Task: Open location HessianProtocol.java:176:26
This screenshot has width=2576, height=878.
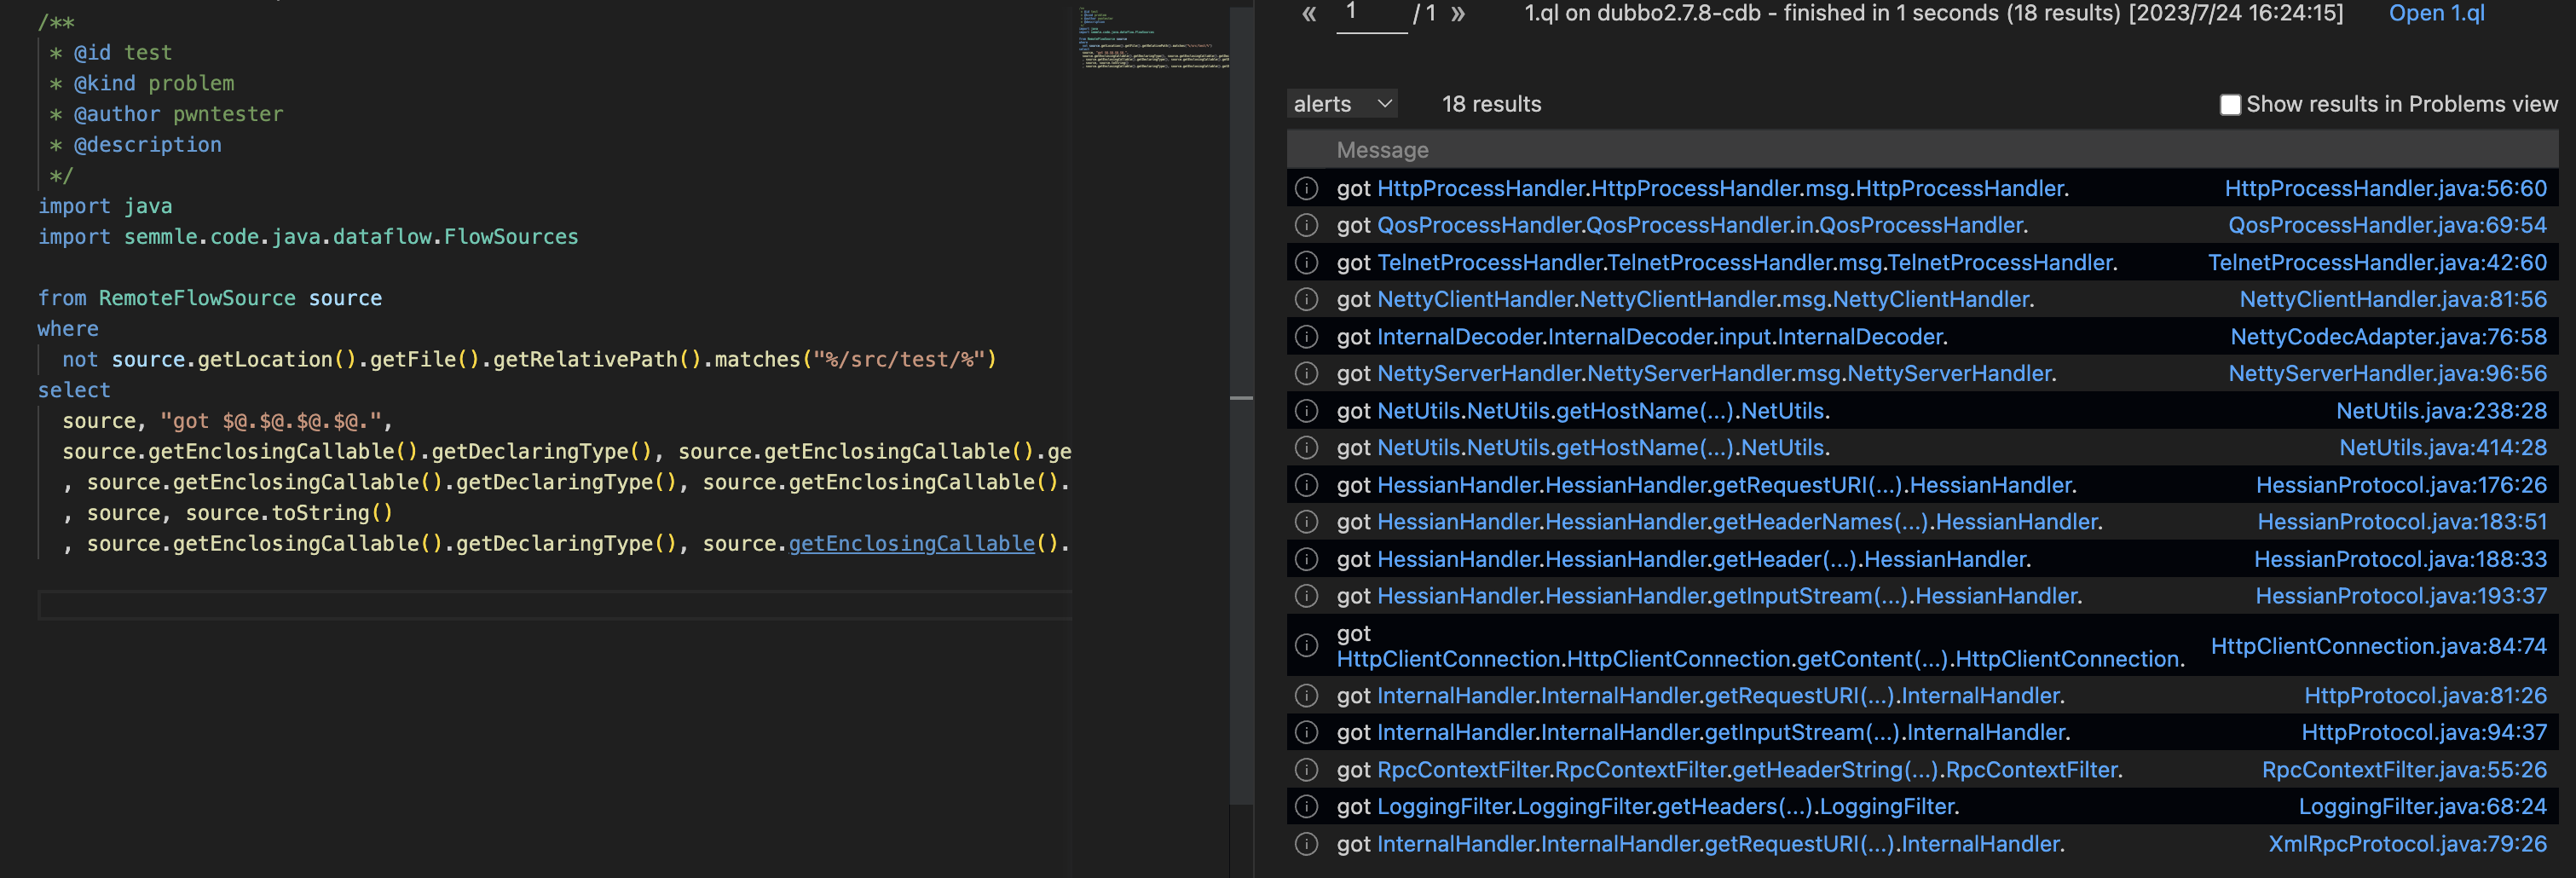Action: coord(2401,485)
